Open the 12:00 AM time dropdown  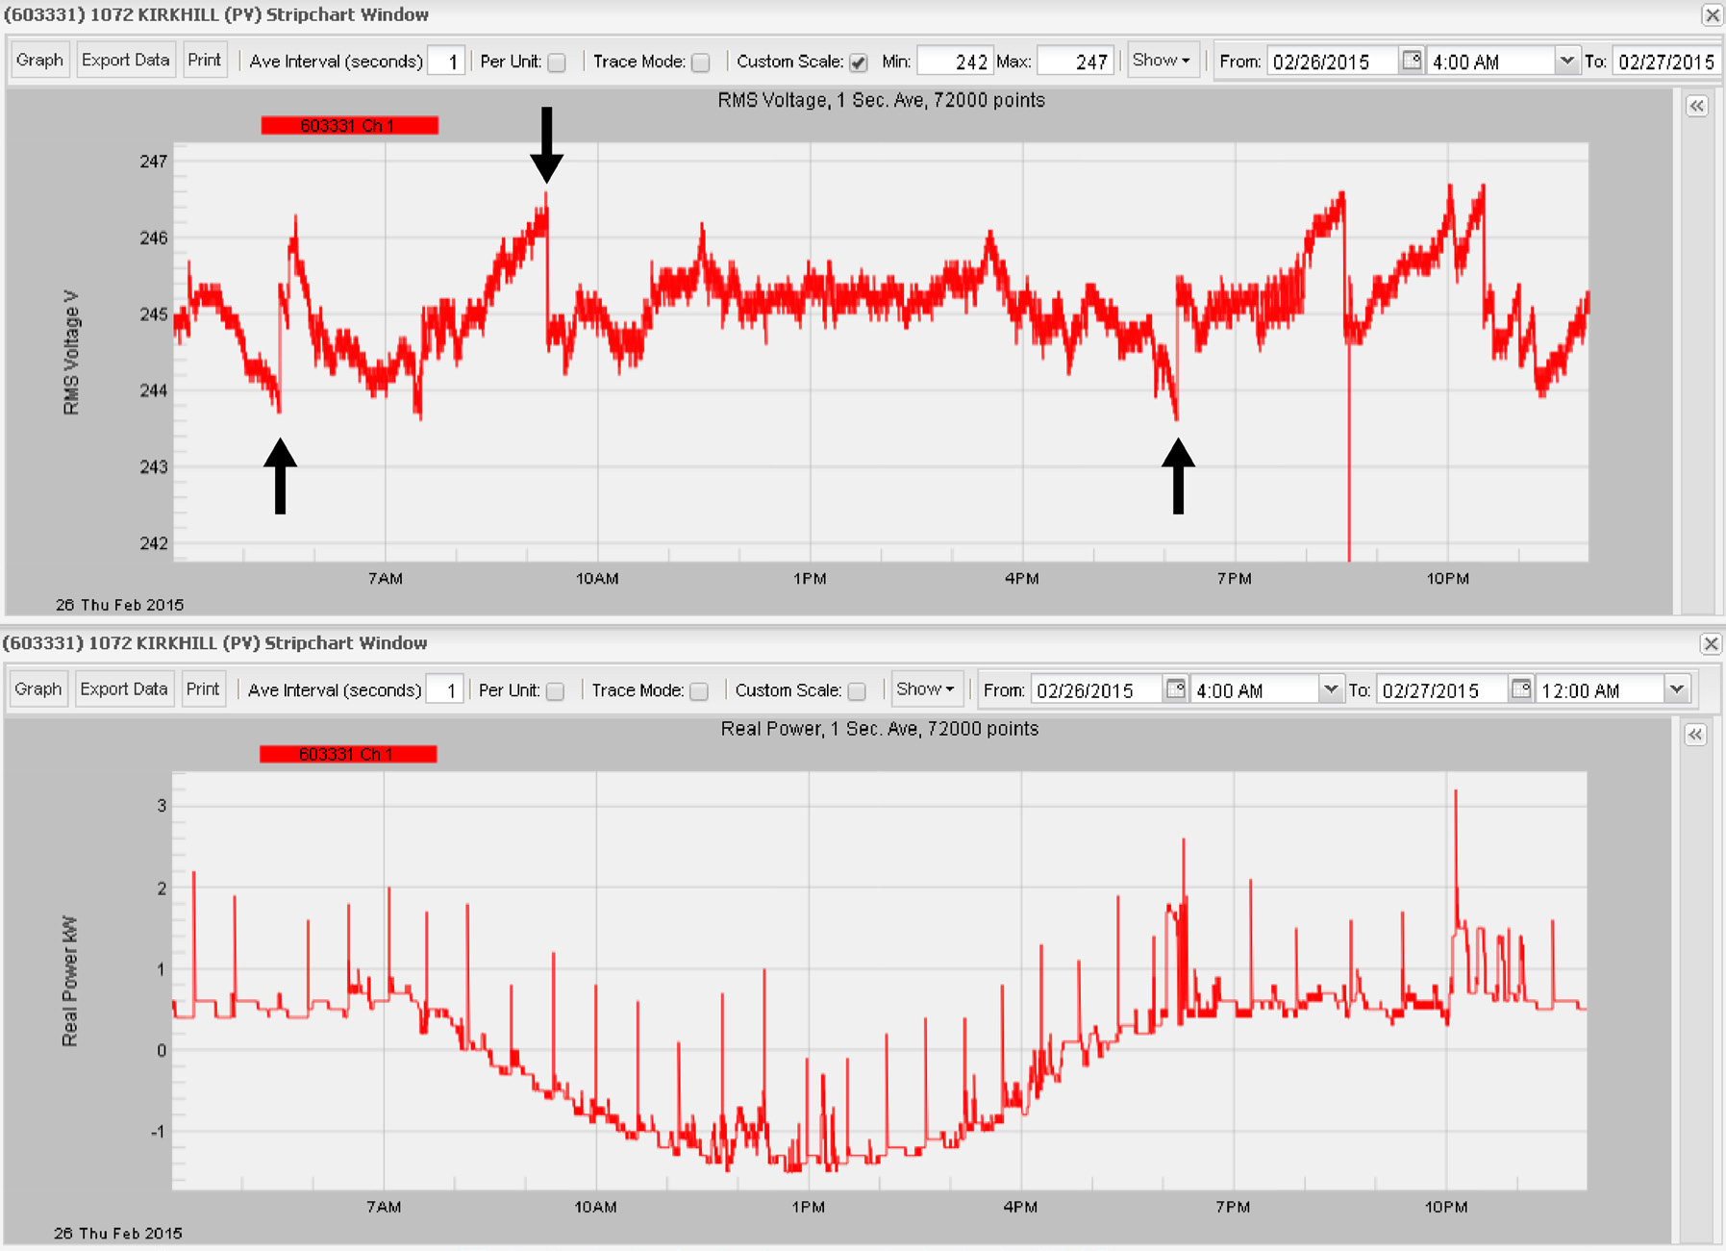click(1677, 689)
